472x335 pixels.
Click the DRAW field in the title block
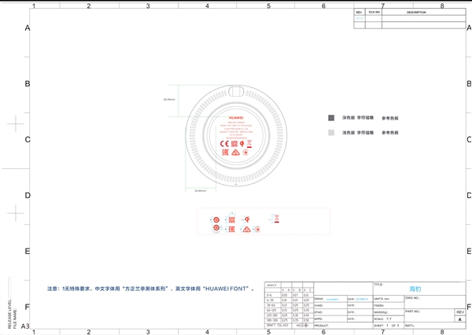pos(327,299)
